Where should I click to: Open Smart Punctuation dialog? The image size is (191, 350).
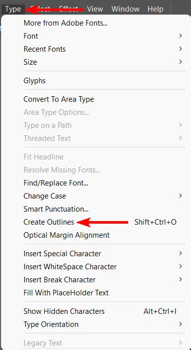tap(56, 209)
